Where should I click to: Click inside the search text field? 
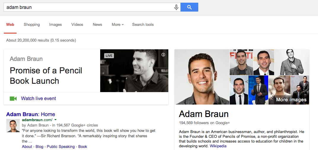click(x=89, y=7)
